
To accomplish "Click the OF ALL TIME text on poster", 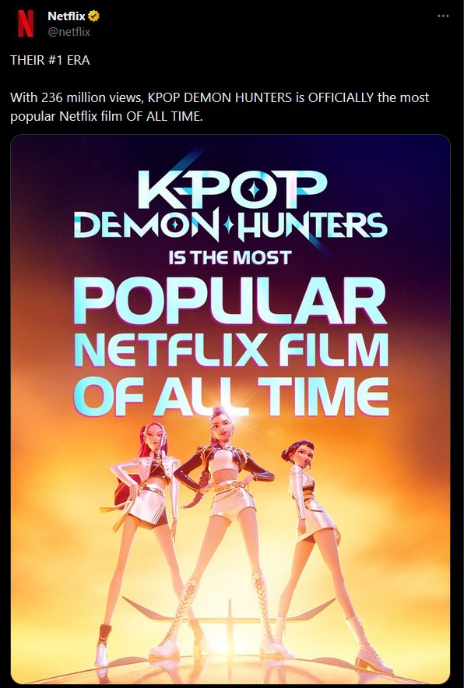I will 230,397.
